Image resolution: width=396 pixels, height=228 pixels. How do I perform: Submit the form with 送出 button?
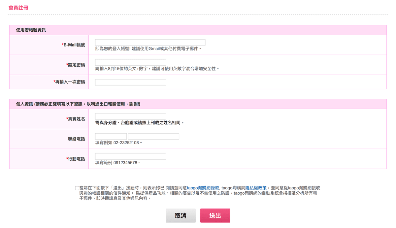point(215,215)
